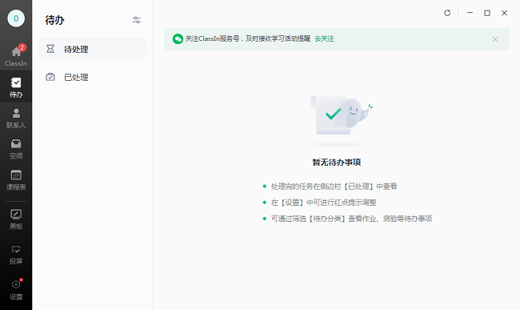Open 投屏 screen cast in sidebar
The width and height of the screenshot is (520, 310).
[16, 255]
